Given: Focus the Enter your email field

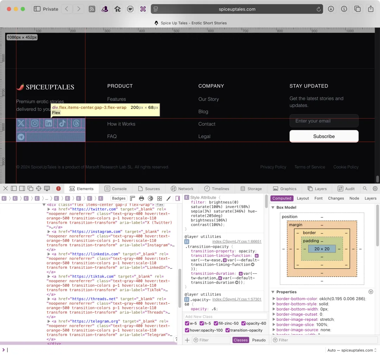Looking at the screenshot, I should coord(324,121).
